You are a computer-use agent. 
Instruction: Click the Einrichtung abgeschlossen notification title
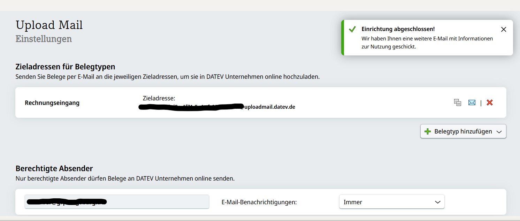pos(398,29)
